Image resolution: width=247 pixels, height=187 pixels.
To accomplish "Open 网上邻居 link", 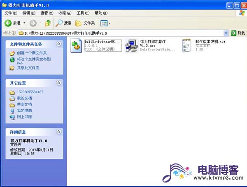I will pos(24,117).
